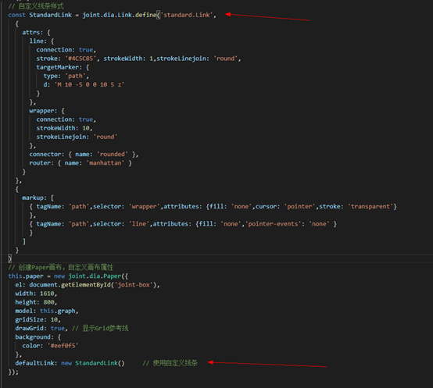This screenshot has height=388, width=433.
Task: Click 'height: 800' line
Action: [36, 302]
